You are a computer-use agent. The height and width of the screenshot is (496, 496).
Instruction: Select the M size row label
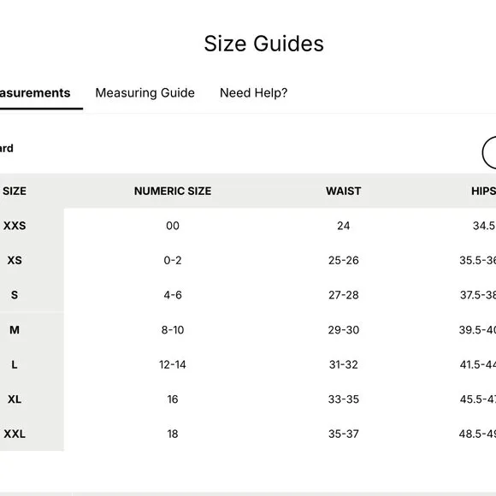coord(15,330)
